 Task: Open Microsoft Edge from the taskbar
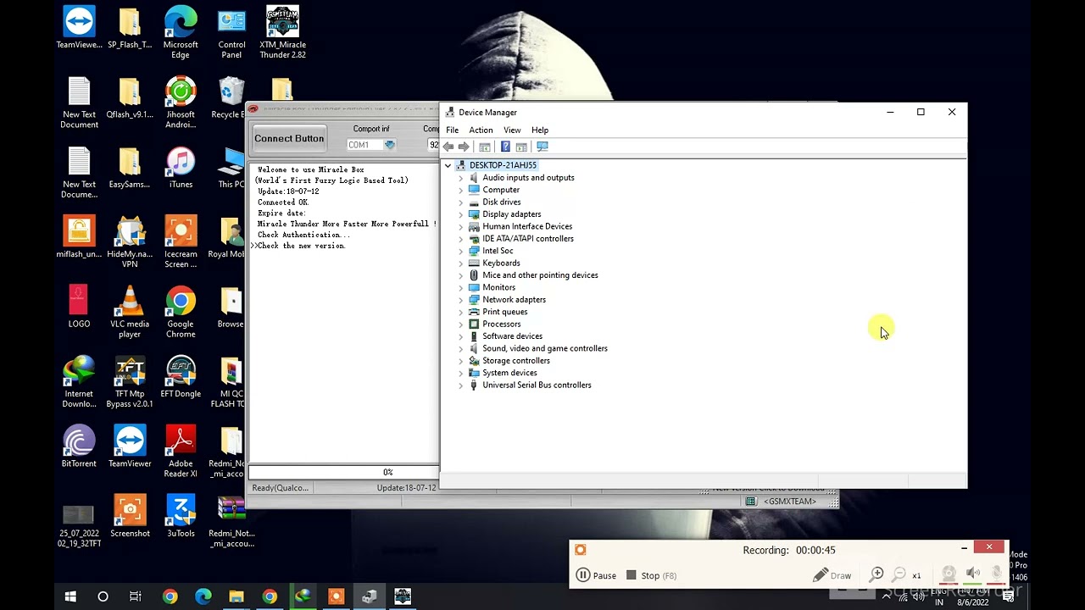(203, 597)
